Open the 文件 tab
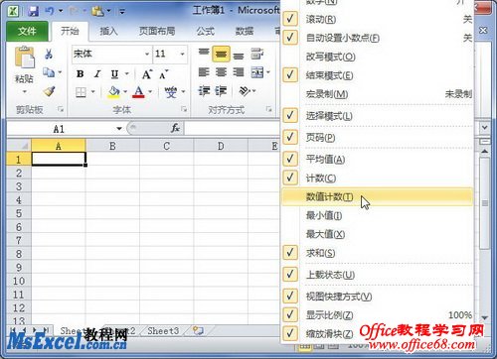This screenshot has height=359, width=497. (27, 32)
